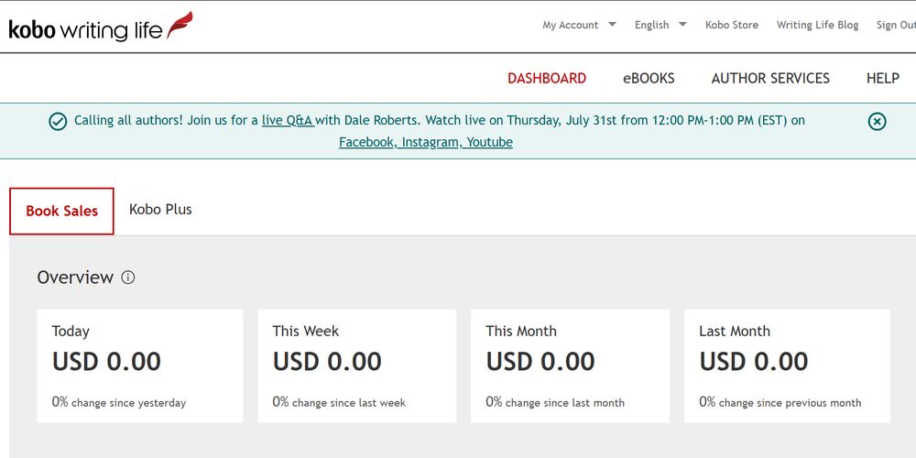Open the Facebook, Instagram, Youtube link

coord(426,143)
